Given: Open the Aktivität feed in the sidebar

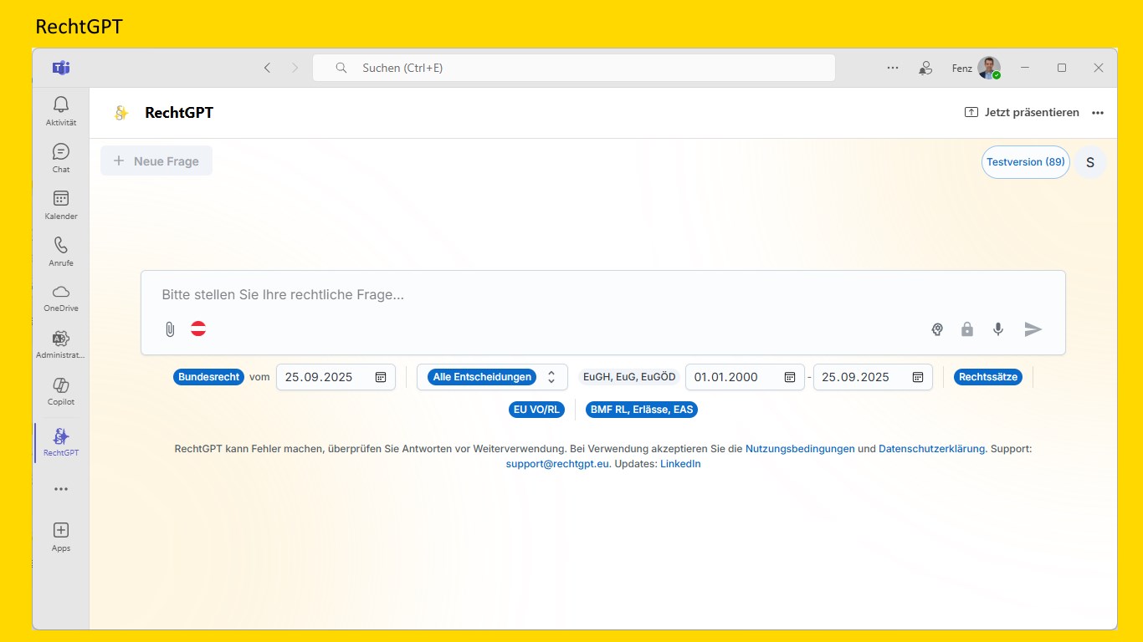Looking at the screenshot, I should pos(61,111).
